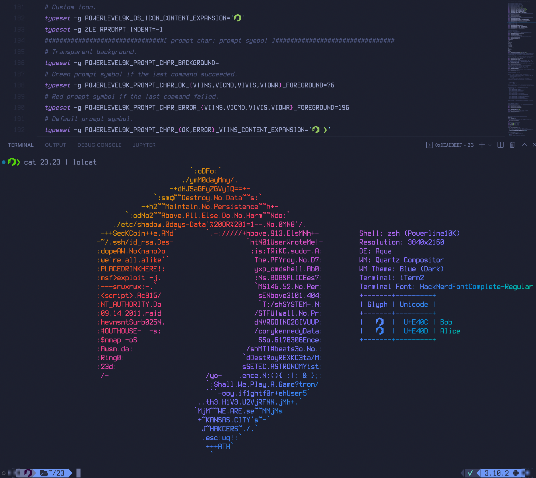Click the Python logo in the status bar
Screen dimensions: 536x478
pos(516,473)
